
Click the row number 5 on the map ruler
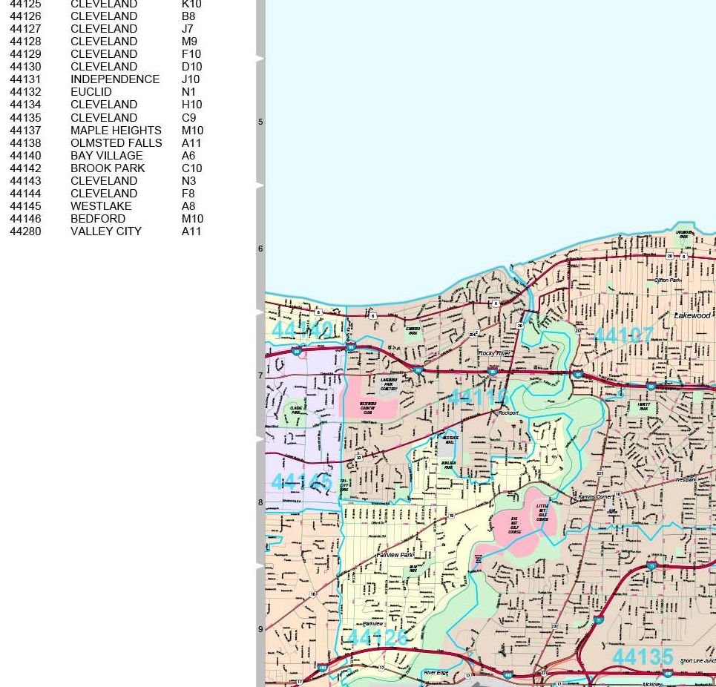click(260, 122)
